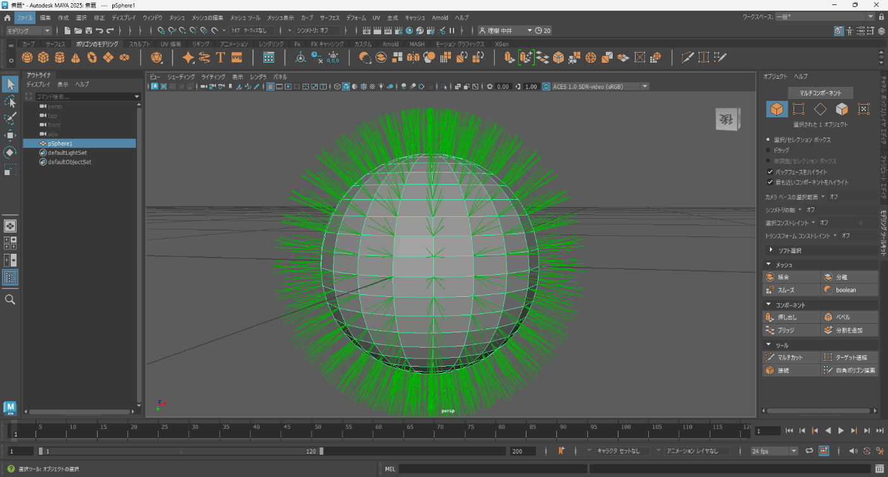888x477 pixels.
Task: Select the Move tool in the Tool Box
Action: 10,136
